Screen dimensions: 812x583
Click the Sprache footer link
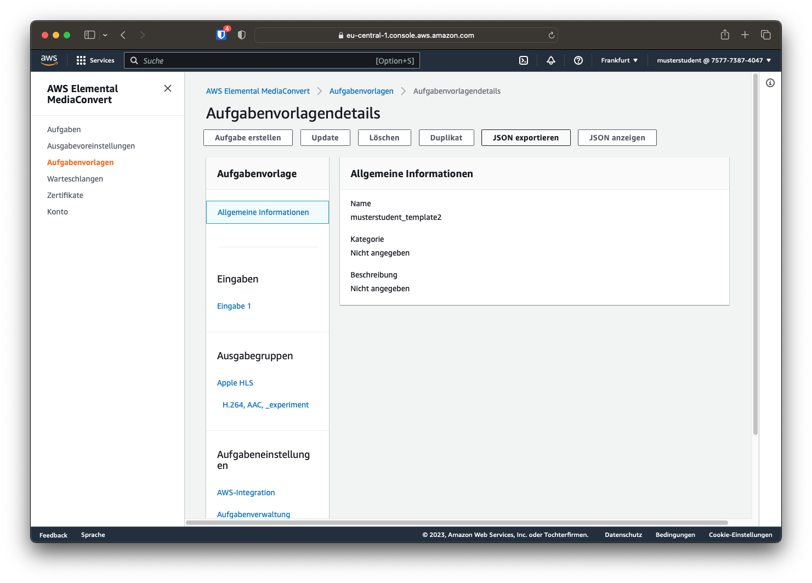click(93, 535)
